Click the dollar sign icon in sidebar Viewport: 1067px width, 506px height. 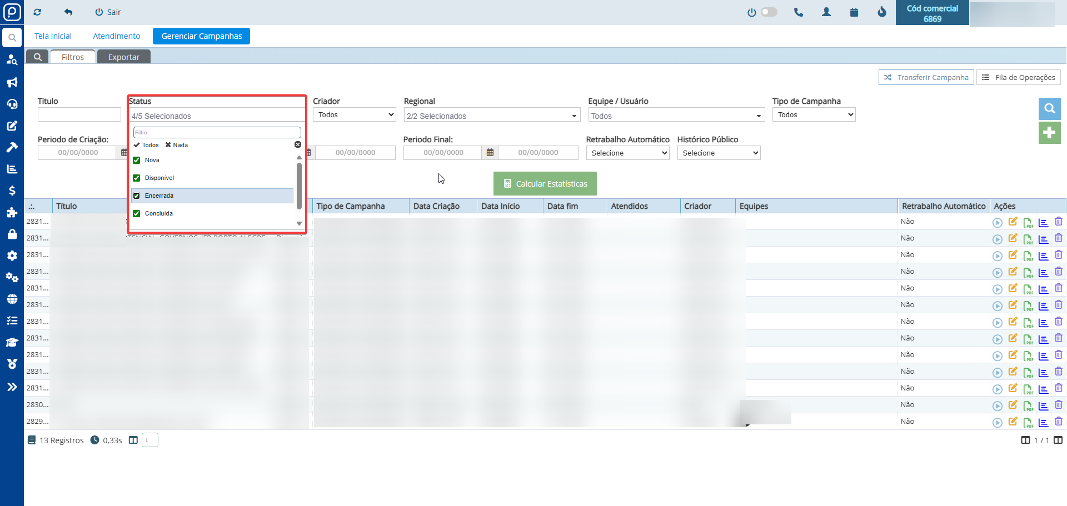click(x=12, y=191)
